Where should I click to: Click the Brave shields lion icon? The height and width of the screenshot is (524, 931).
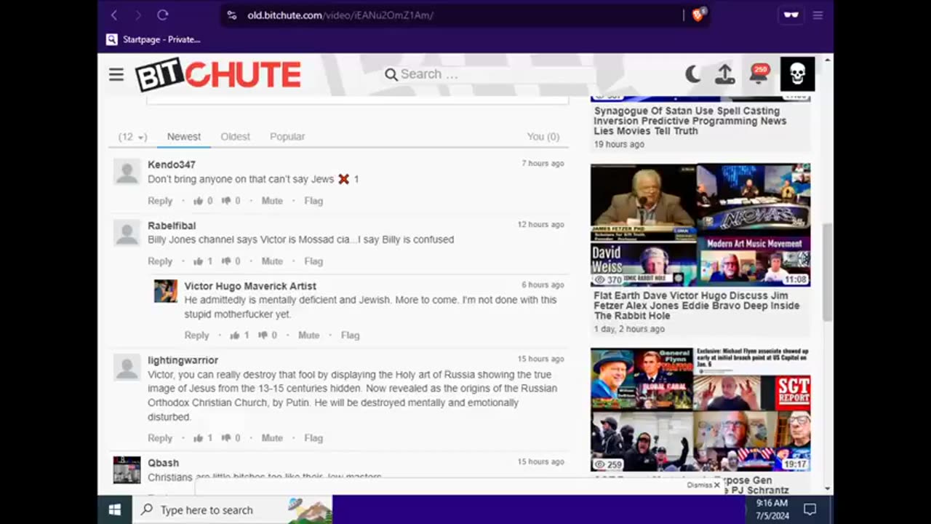point(698,15)
